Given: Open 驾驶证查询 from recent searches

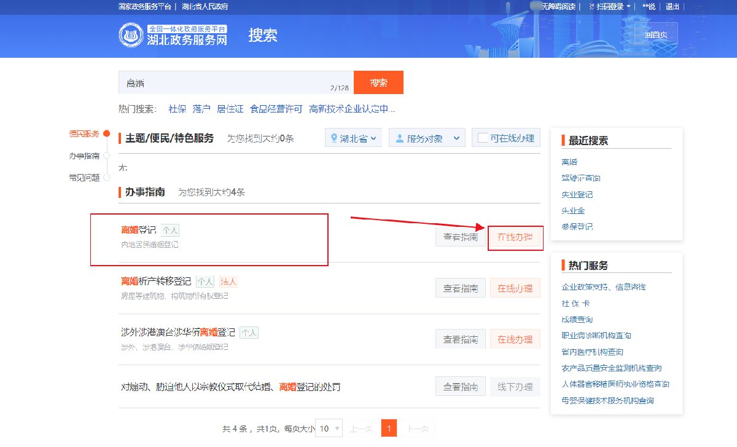Looking at the screenshot, I should (x=580, y=178).
